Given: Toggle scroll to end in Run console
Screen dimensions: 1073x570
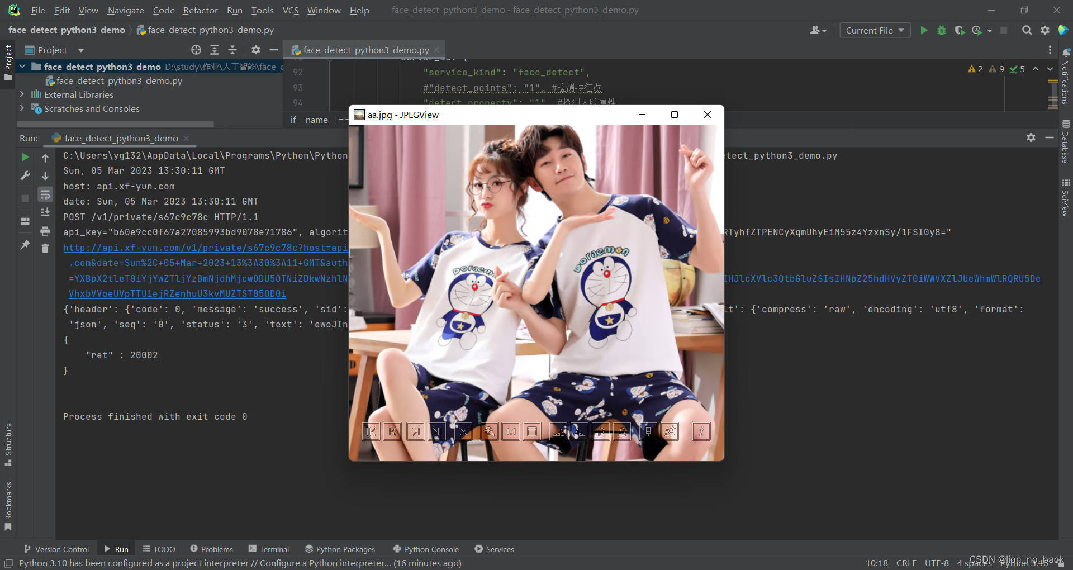Looking at the screenshot, I should (x=45, y=212).
